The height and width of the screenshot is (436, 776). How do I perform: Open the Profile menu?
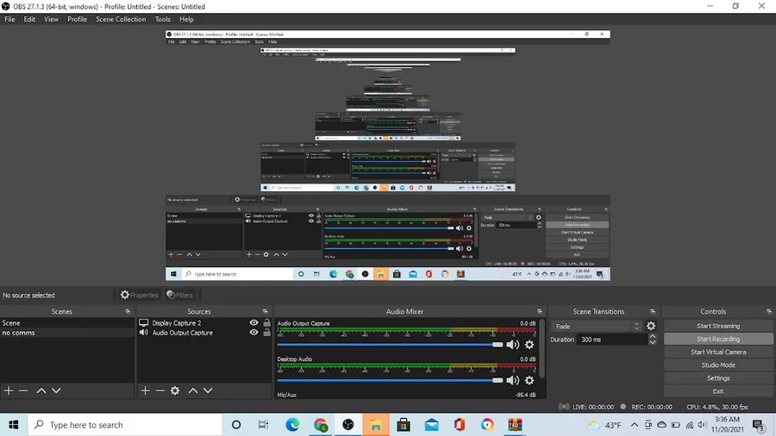pyautogui.click(x=78, y=19)
